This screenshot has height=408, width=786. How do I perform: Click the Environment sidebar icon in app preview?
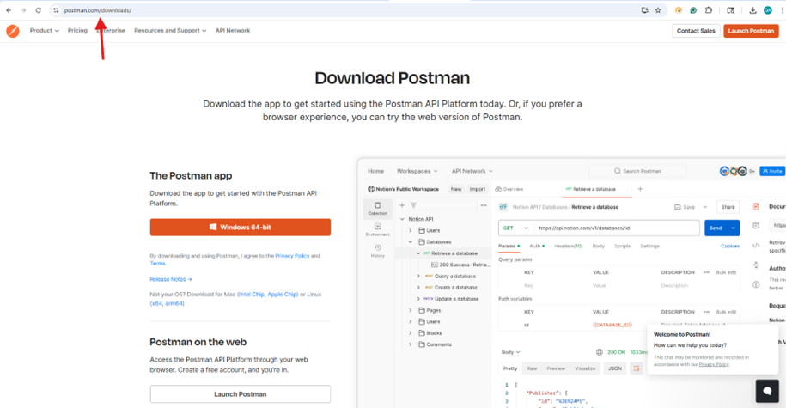(377, 229)
